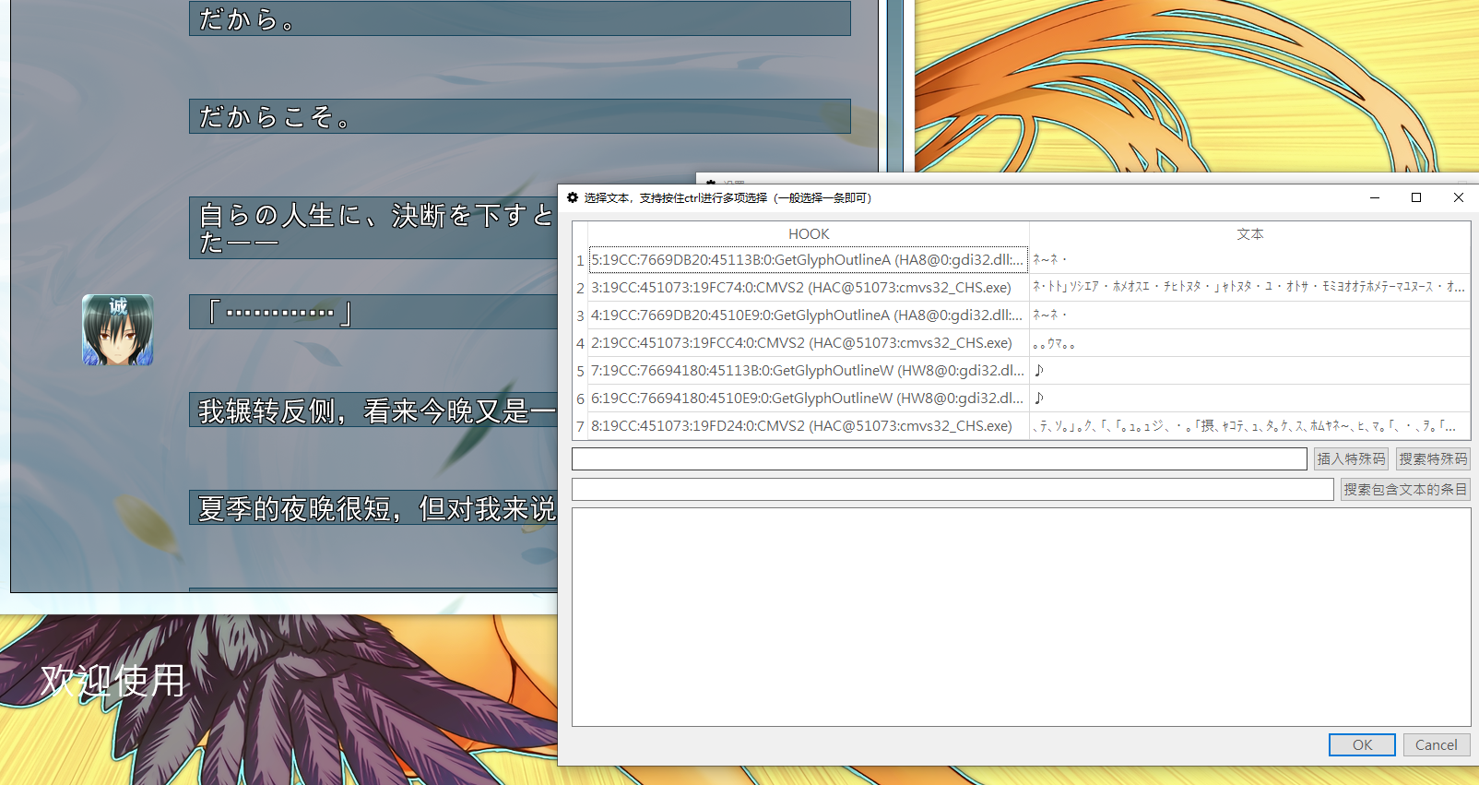Image resolution: width=1479 pixels, height=785 pixels.
Task: Click the 文本 column header
Action: click(x=1249, y=233)
